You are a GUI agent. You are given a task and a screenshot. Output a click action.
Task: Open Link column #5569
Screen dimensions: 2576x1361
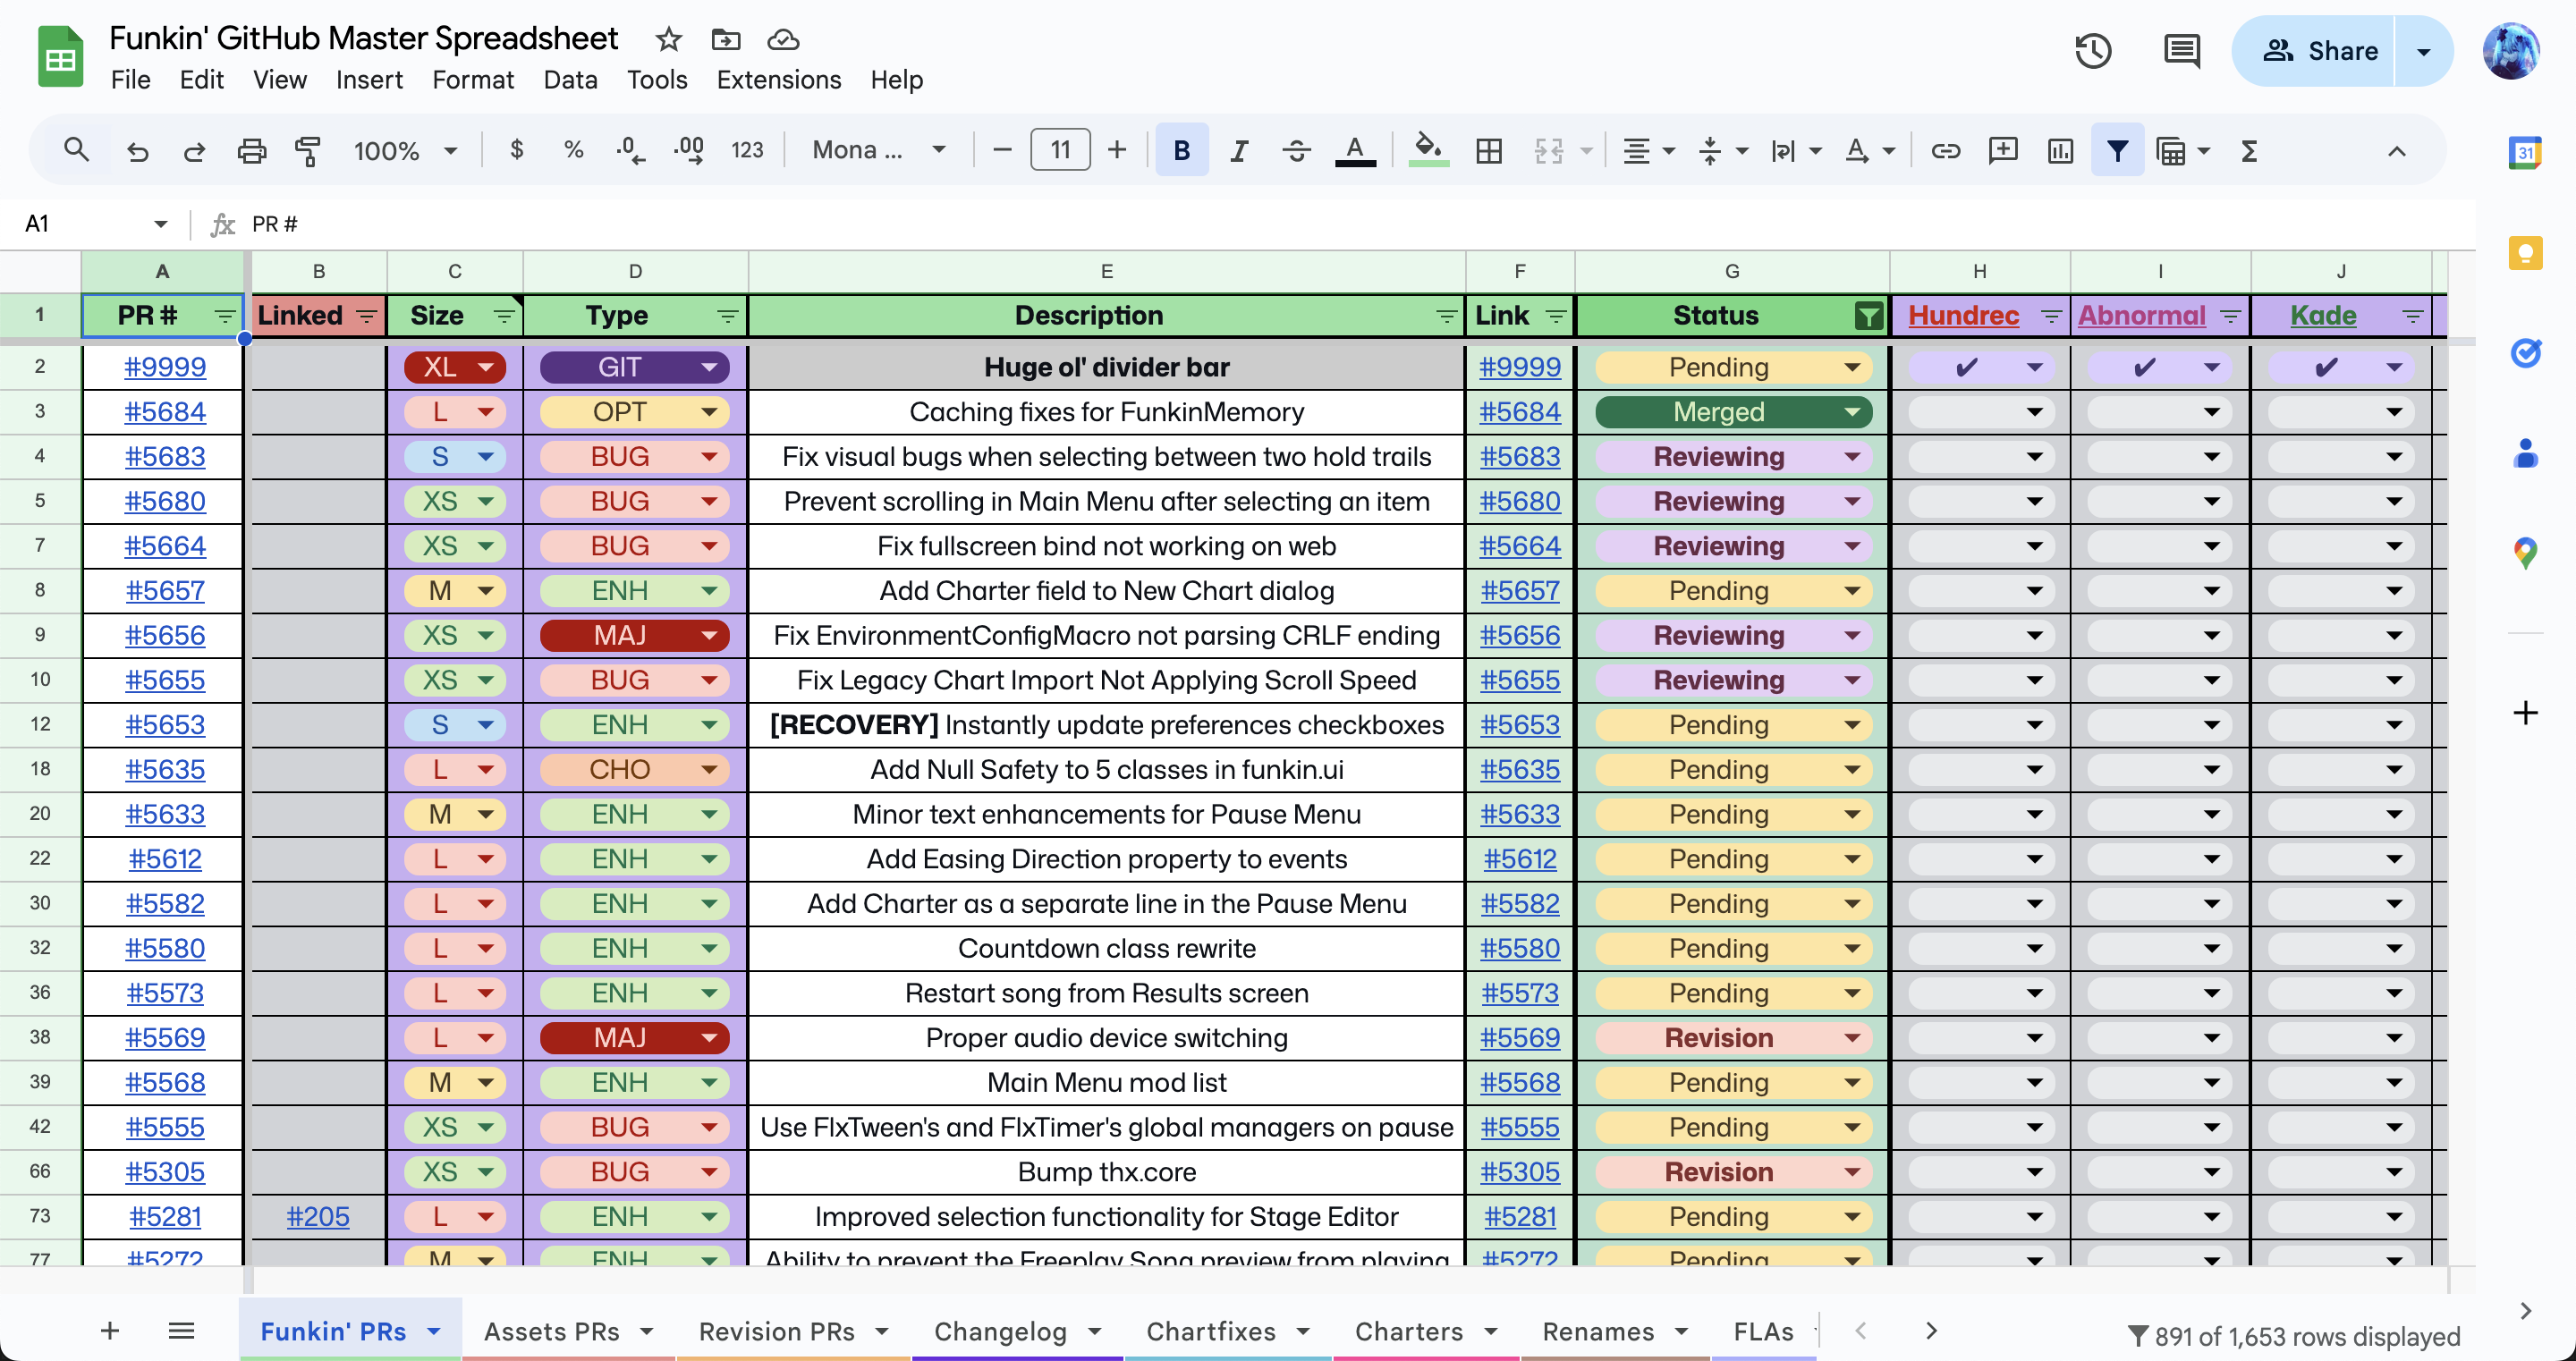tap(1519, 1037)
